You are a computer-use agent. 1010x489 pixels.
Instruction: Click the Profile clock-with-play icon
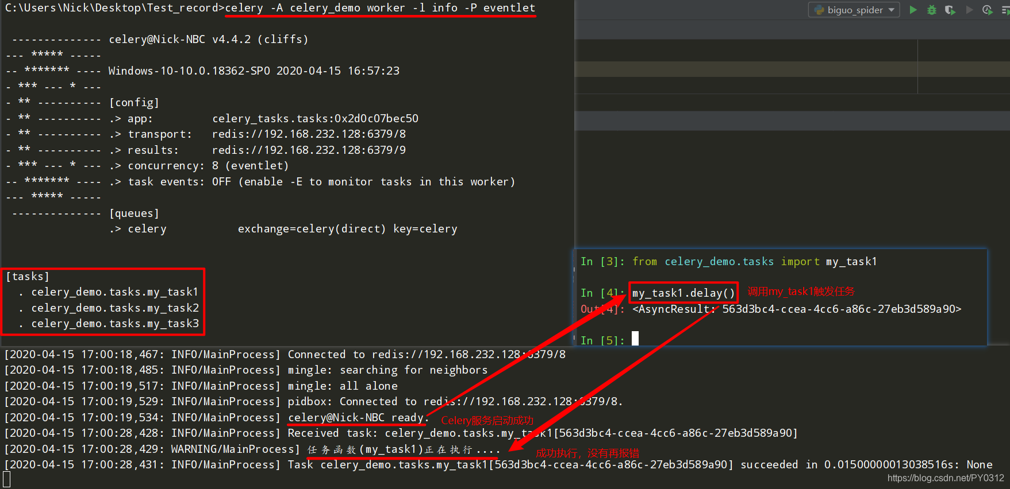coord(988,10)
